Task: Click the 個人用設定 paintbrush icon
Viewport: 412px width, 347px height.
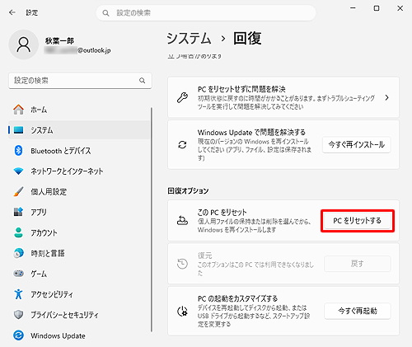Action: 18,191
